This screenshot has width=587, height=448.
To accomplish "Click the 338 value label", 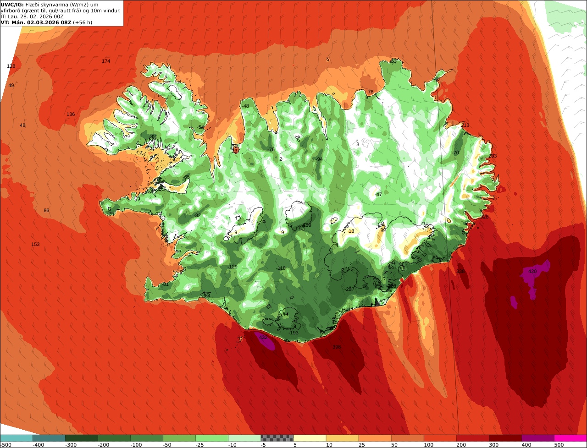I will pos(460,271).
